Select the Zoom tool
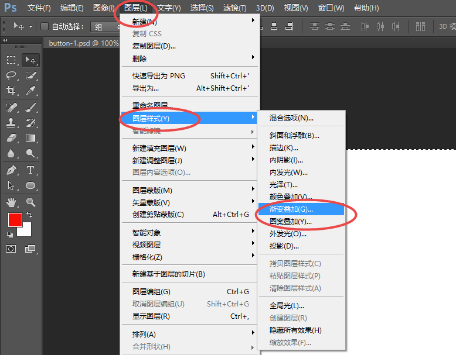Screen dimensions: 456x355 tap(30, 202)
